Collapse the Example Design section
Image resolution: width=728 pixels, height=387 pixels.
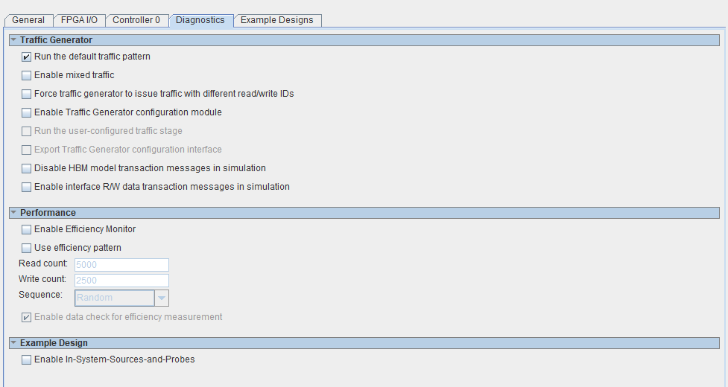(x=13, y=343)
